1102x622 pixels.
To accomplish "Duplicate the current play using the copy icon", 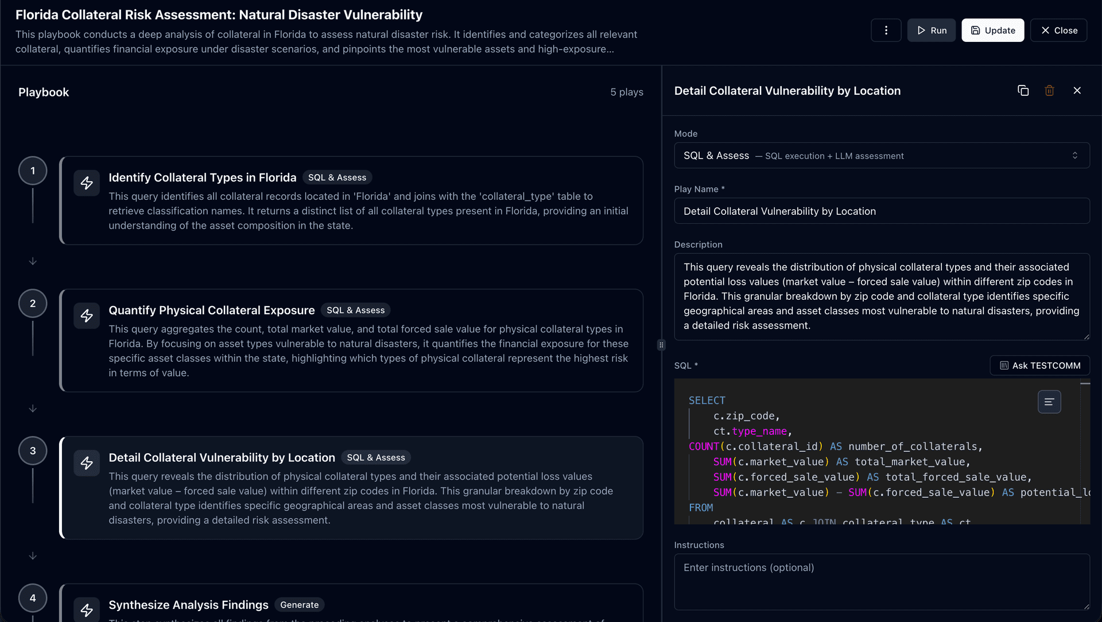I will click(1023, 90).
